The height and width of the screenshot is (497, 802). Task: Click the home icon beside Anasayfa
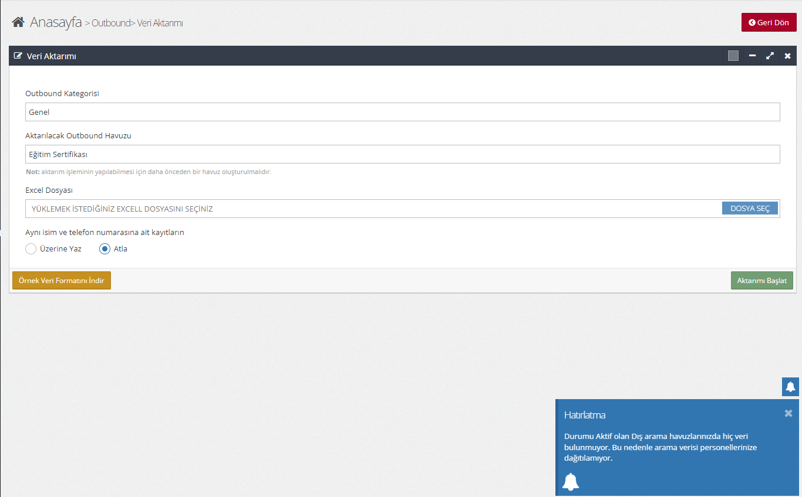tap(18, 22)
